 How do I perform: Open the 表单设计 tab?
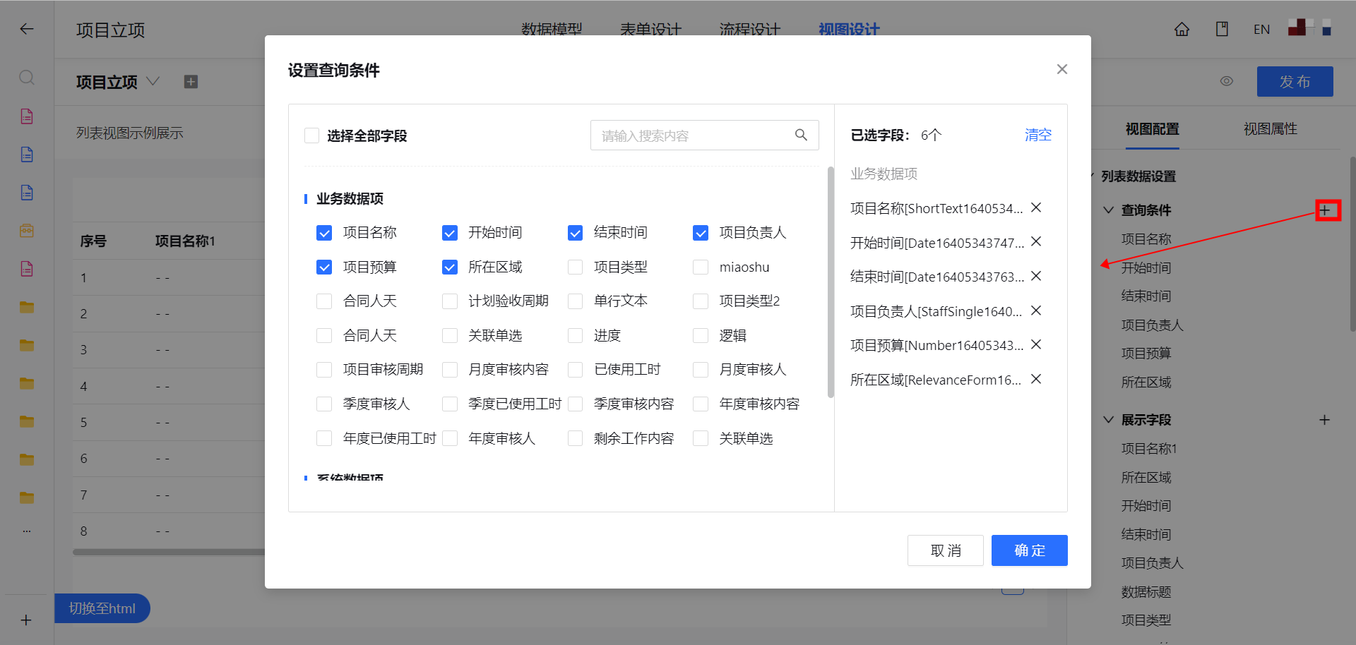(x=650, y=30)
